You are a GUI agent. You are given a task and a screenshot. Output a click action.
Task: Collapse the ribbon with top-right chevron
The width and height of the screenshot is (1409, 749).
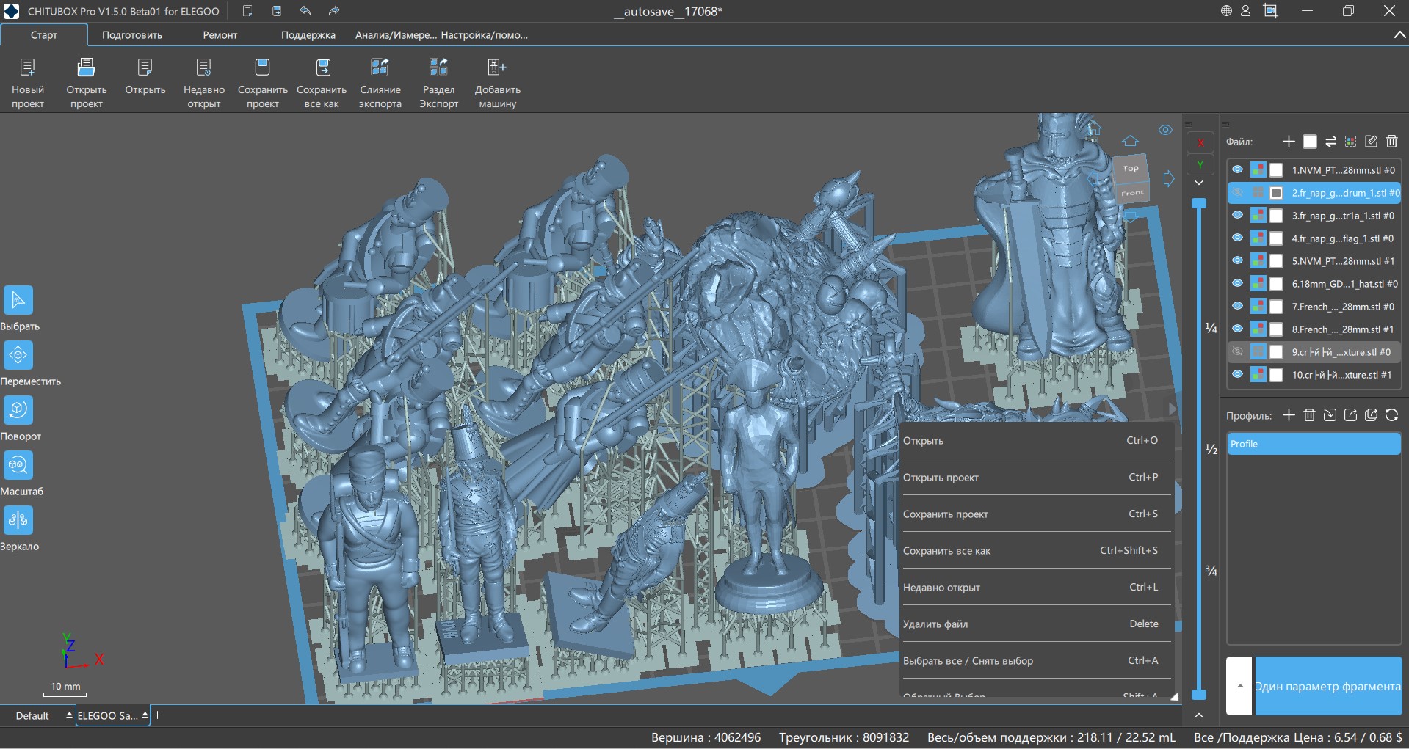(1399, 35)
